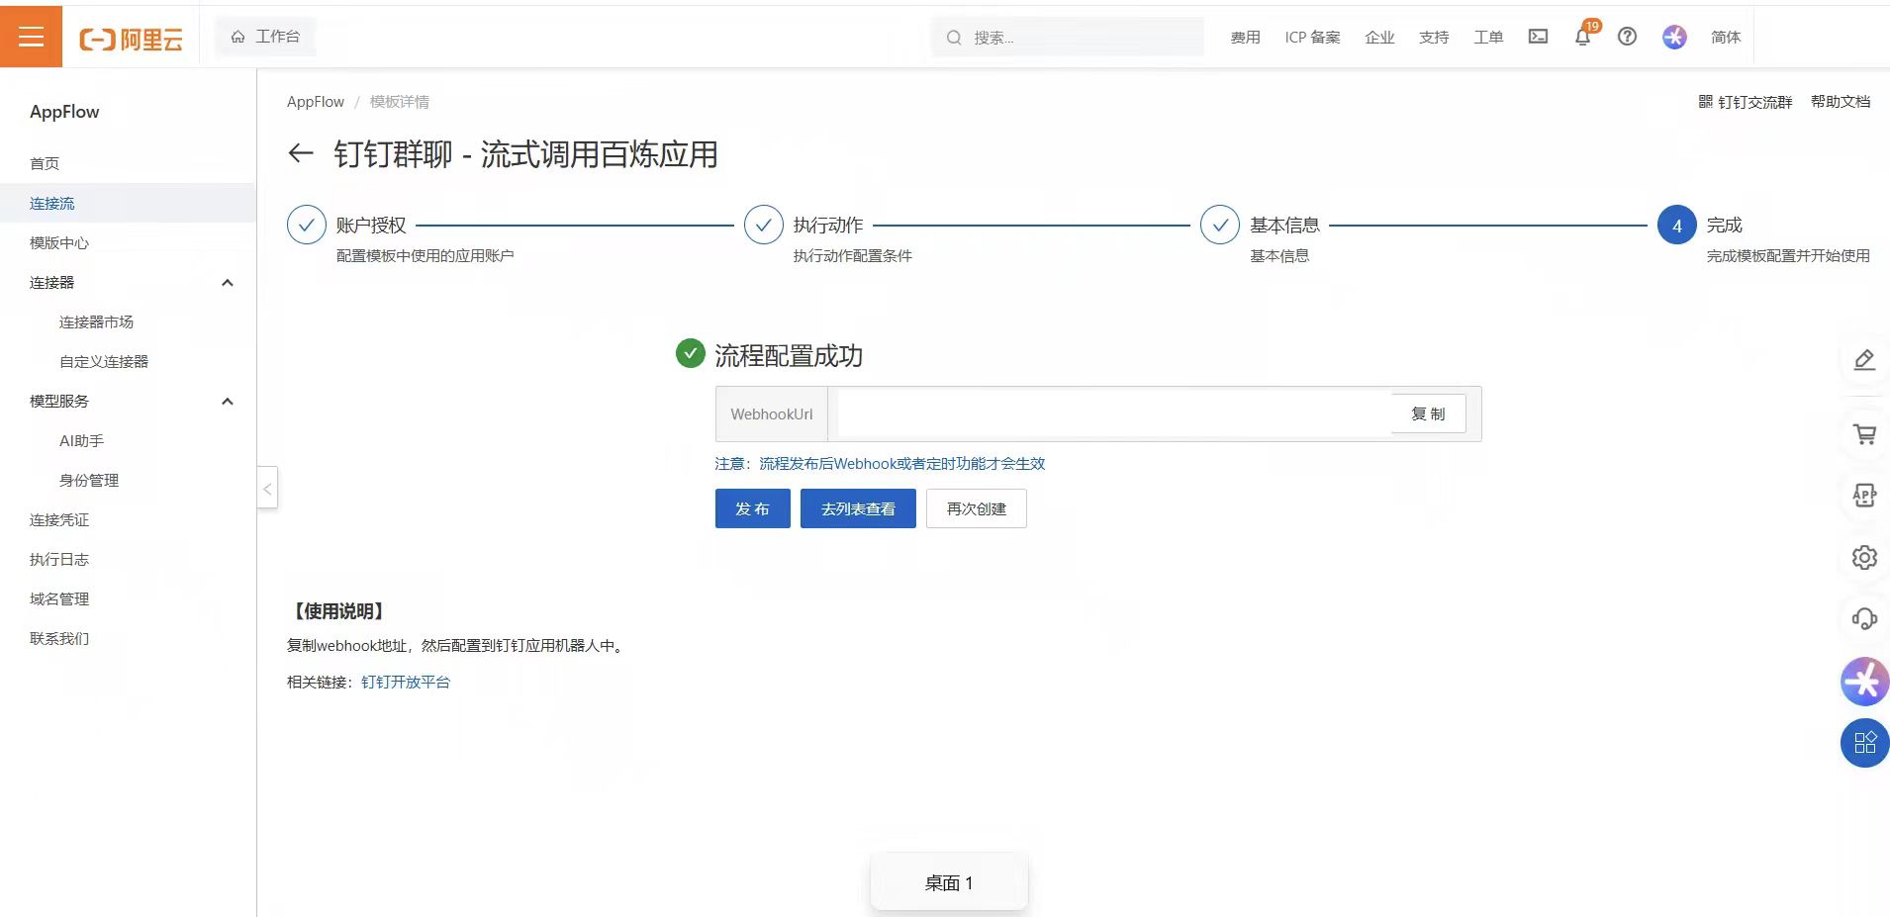
Task: Go back with the left arrow
Action: [301, 153]
